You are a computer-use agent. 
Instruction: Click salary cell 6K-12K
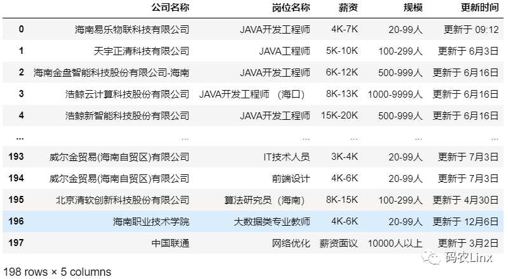342,72
